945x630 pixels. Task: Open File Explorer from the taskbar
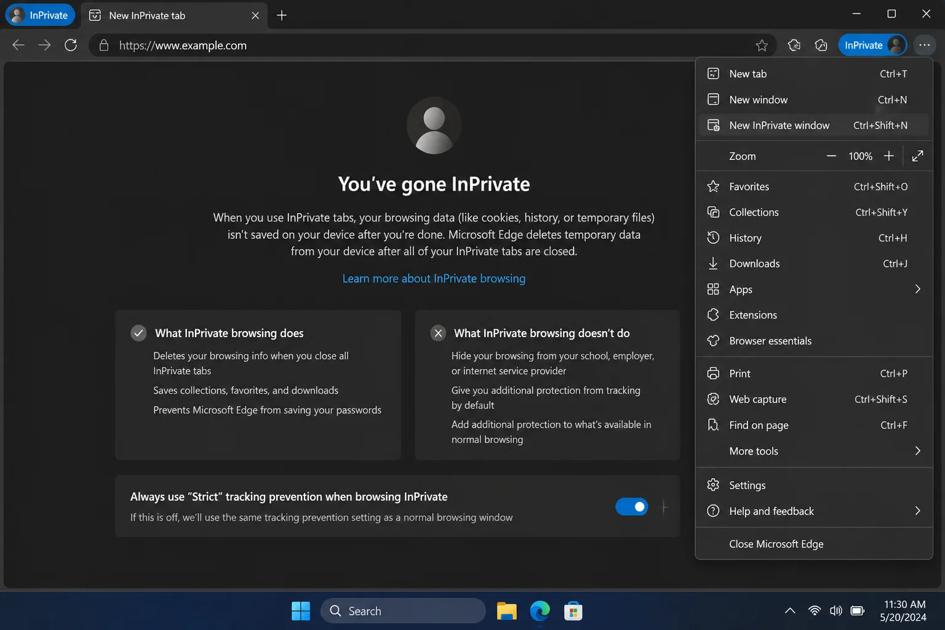click(x=506, y=611)
